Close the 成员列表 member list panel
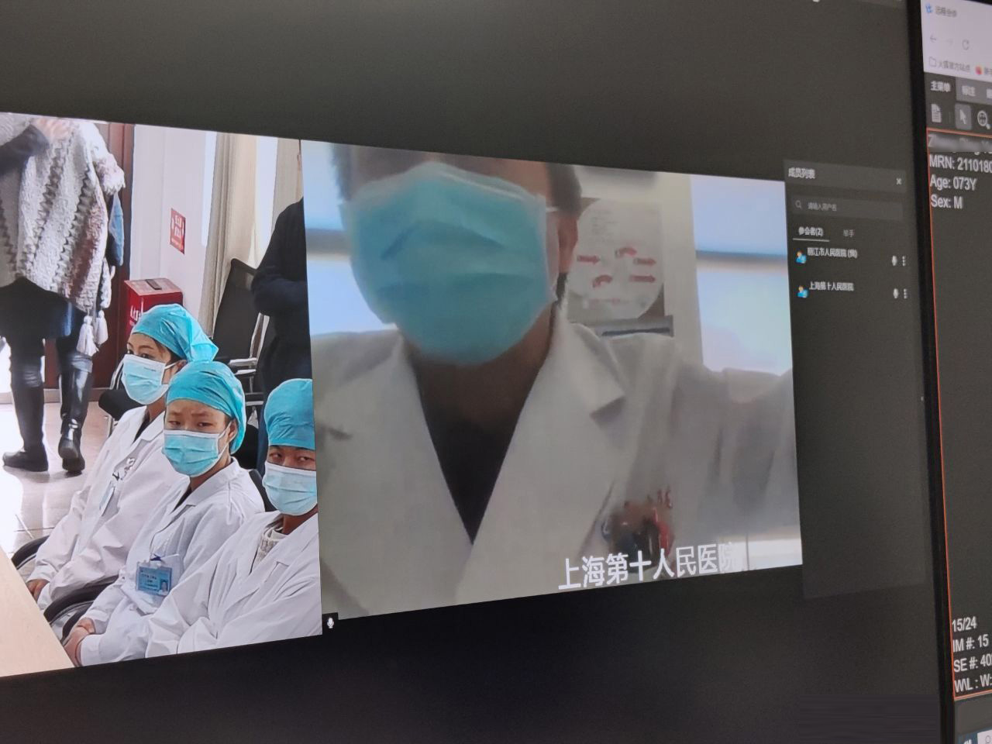 coord(899,182)
